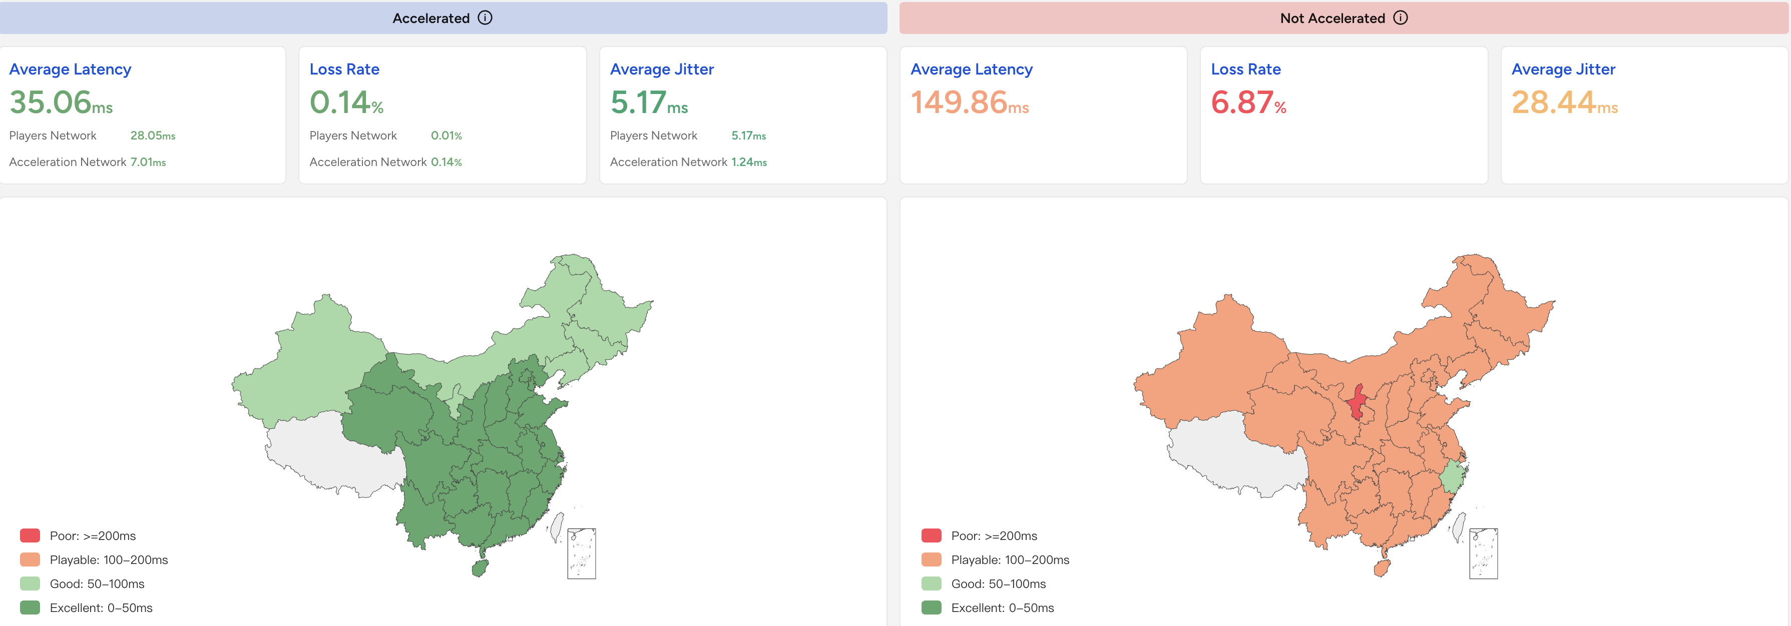Toggle Playable legend swatch on Not Accelerated map
The image size is (1791, 626).
[x=931, y=560]
